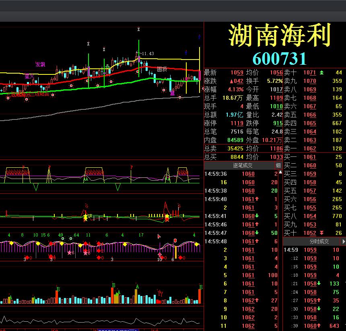This screenshot has height=331, width=346.
Task: Click the red triangle in 涨跌 row
Action: coord(231,81)
